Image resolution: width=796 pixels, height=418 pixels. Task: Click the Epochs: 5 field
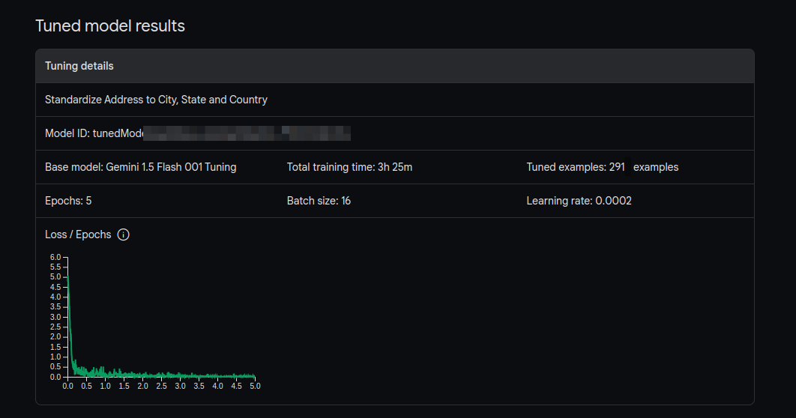68,201
